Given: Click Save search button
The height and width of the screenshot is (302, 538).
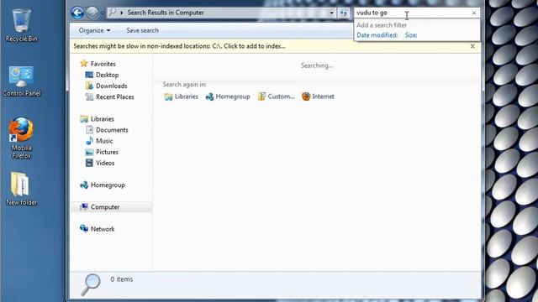Looking at the screenshot, I should pyautogui.click(x=142, y=30).
